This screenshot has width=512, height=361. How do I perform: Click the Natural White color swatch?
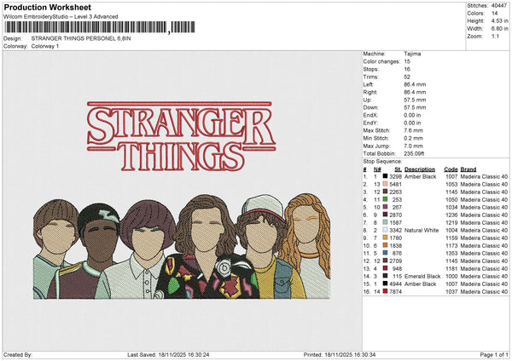coord(385,230)
